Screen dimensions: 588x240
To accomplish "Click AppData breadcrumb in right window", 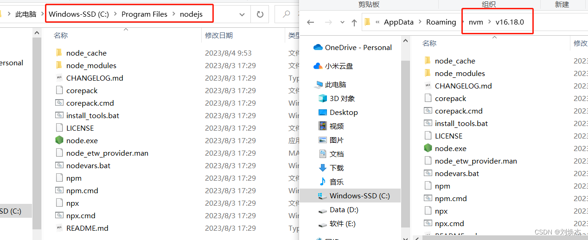I will (399, 22).
